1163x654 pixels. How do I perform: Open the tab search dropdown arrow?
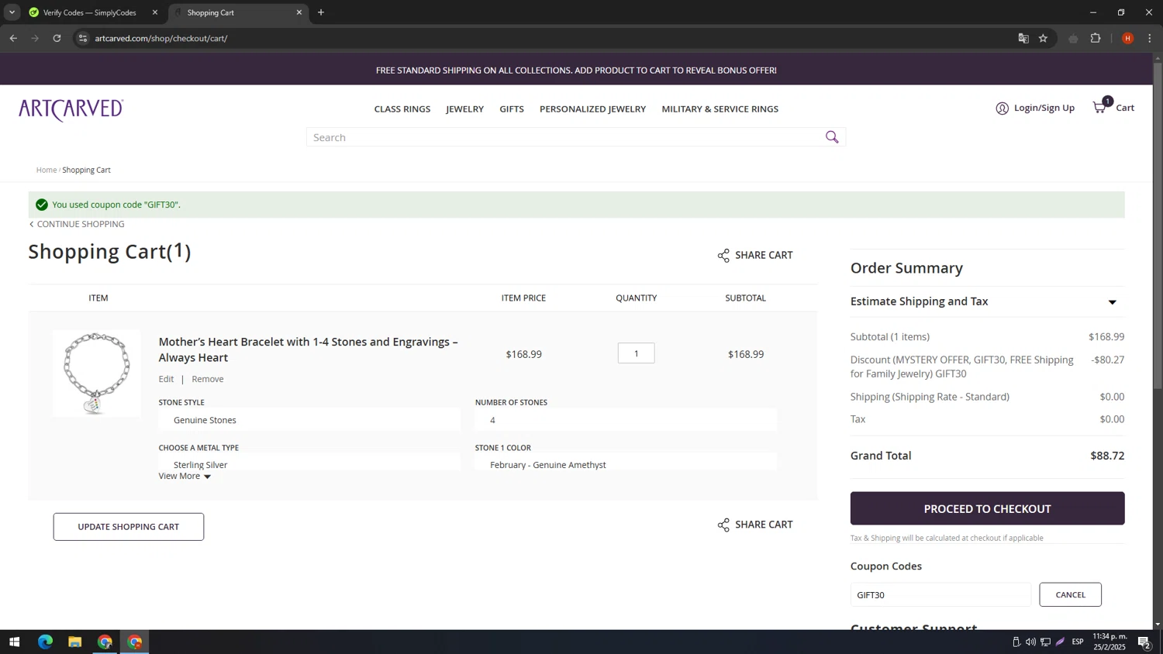12,12
